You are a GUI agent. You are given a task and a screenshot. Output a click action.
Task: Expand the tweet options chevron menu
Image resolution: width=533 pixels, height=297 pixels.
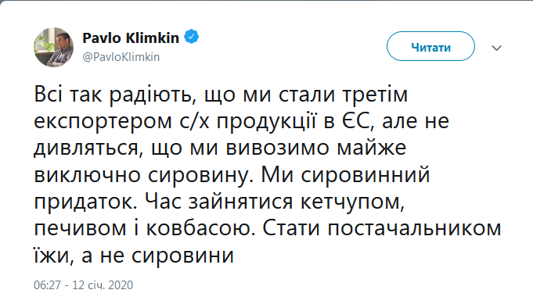coord(497,48)
